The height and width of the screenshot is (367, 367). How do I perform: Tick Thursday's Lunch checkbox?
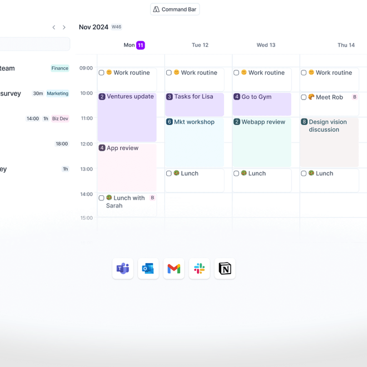coord(304,173)
